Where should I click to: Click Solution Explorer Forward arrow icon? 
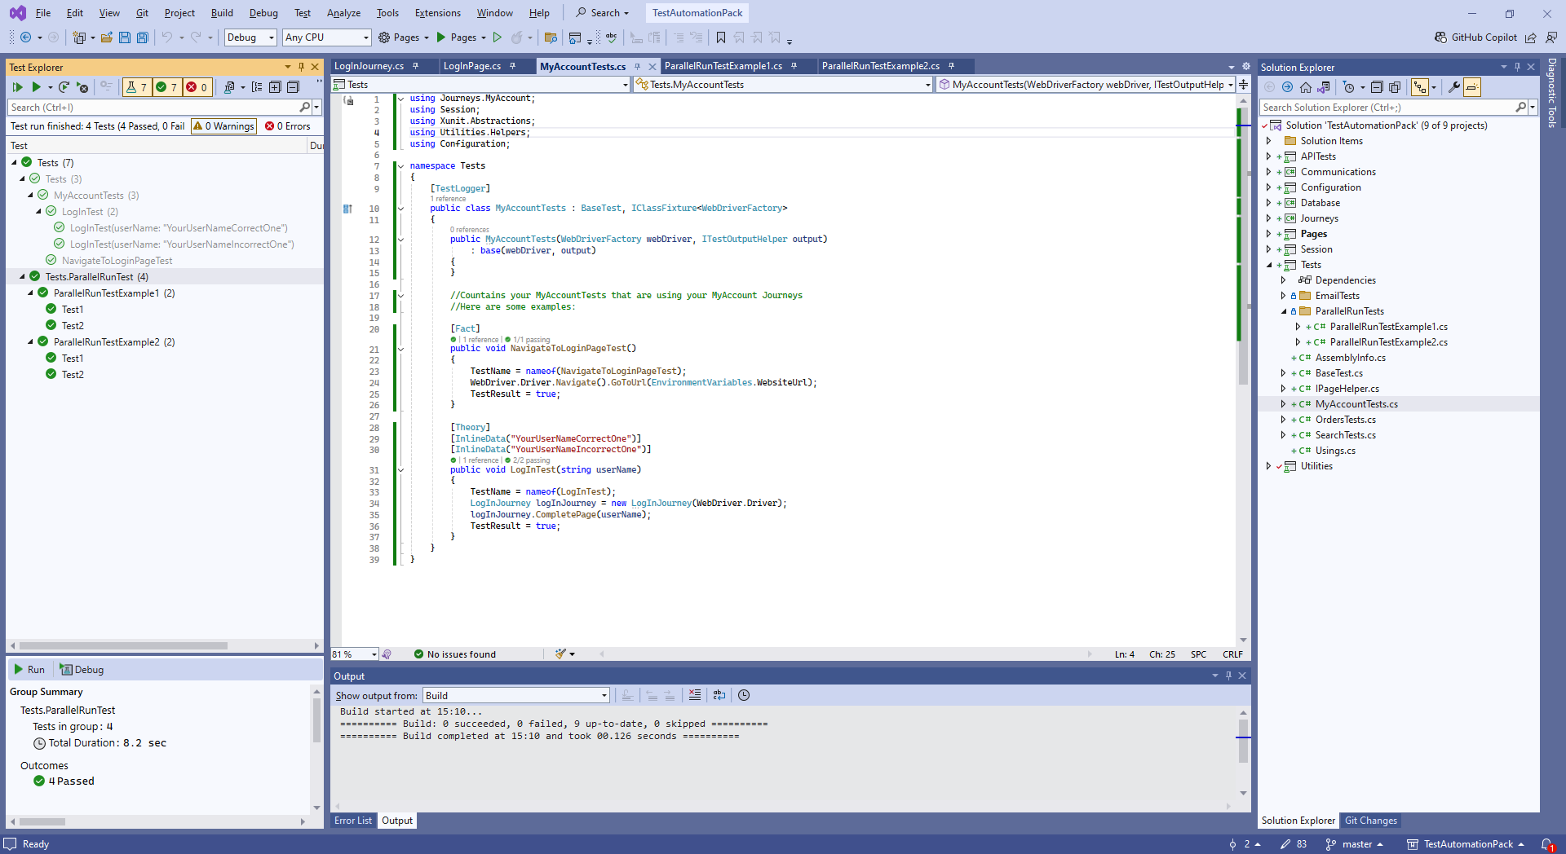pos(1287,87)
